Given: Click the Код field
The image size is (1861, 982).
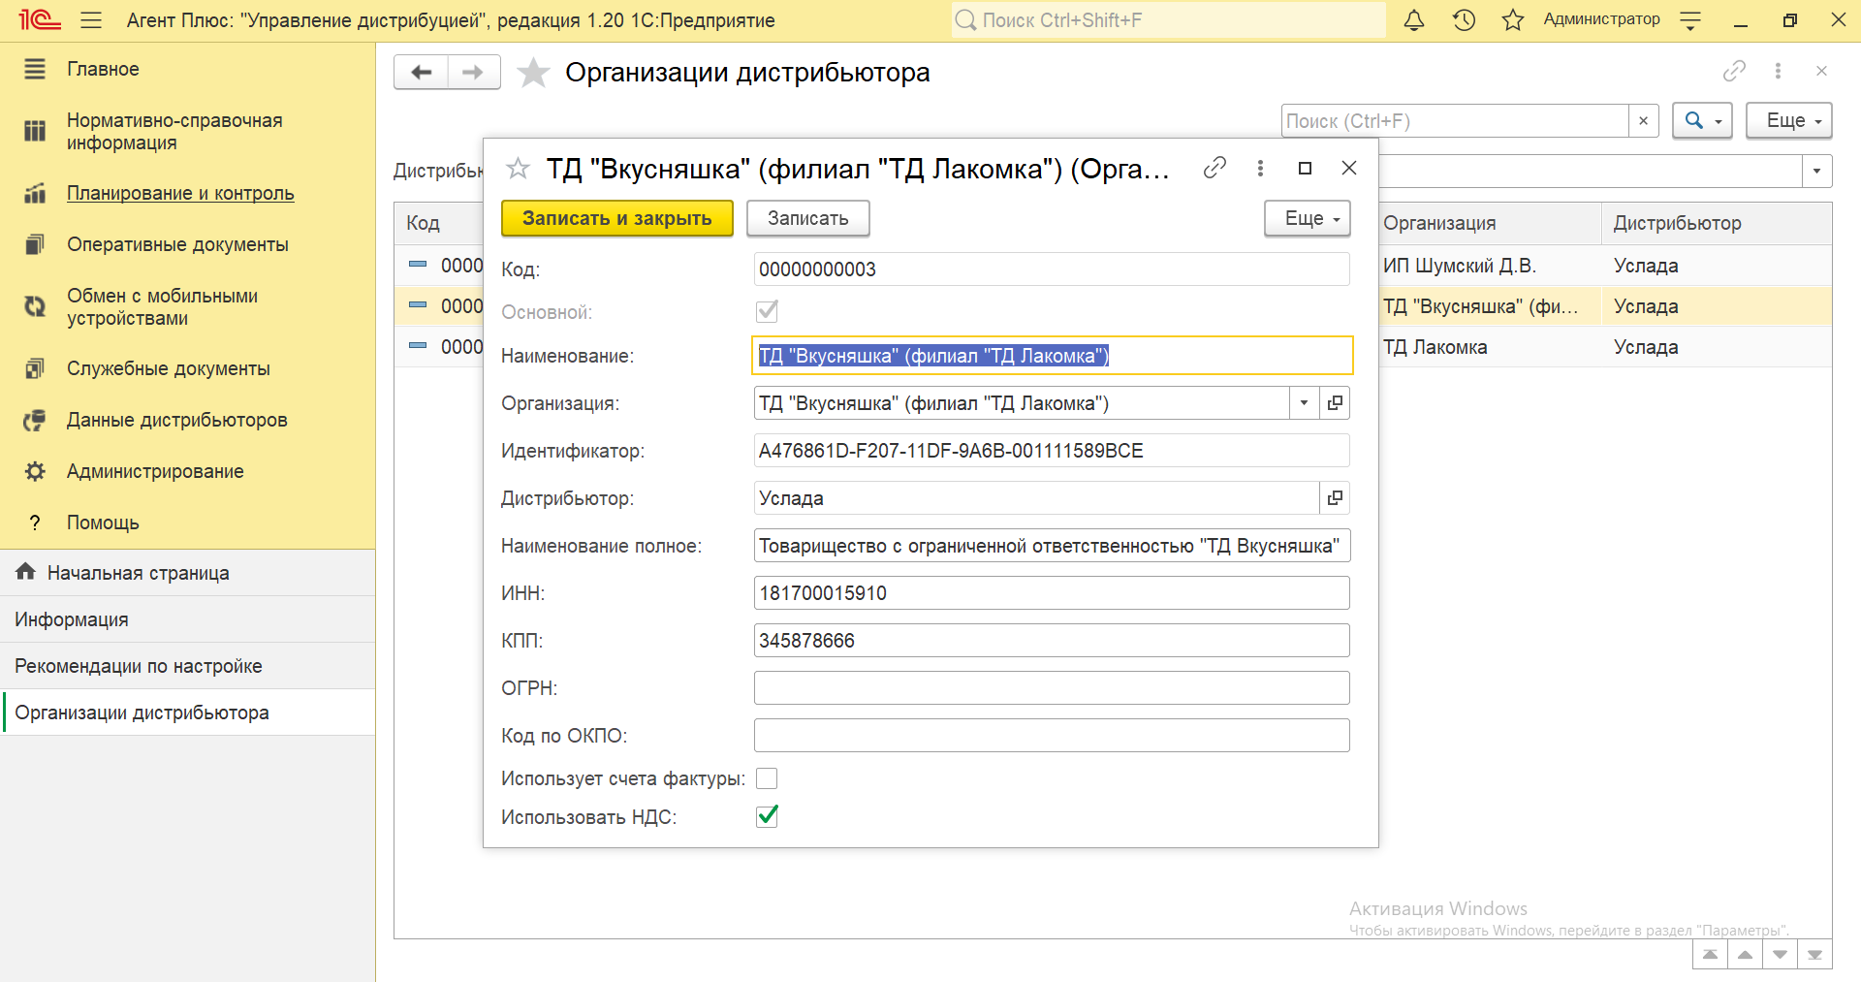Looking at the screenshot, I should tap(1052, 269).
